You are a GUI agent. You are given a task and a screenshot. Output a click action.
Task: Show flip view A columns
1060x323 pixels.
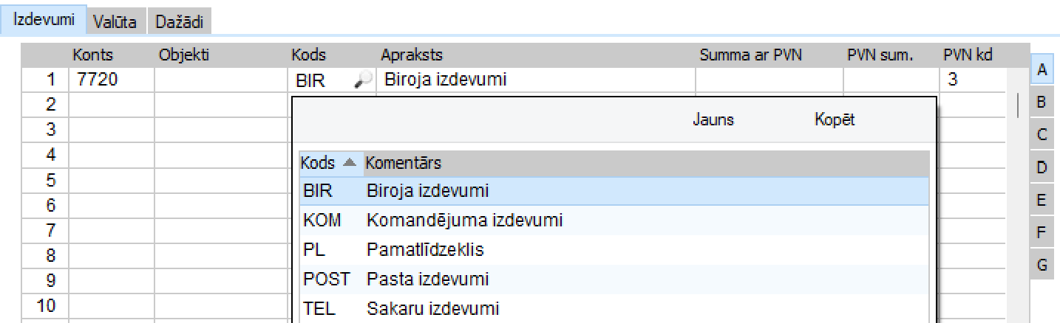[1042, 69]
